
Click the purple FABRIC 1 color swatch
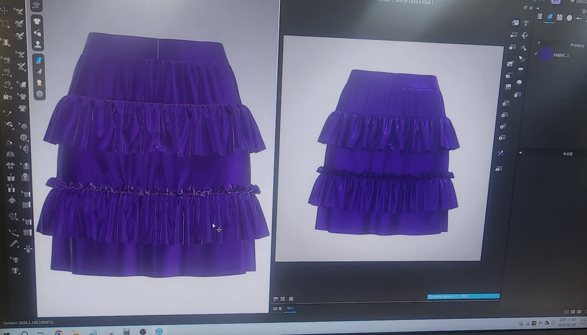[x=546, y=55]
